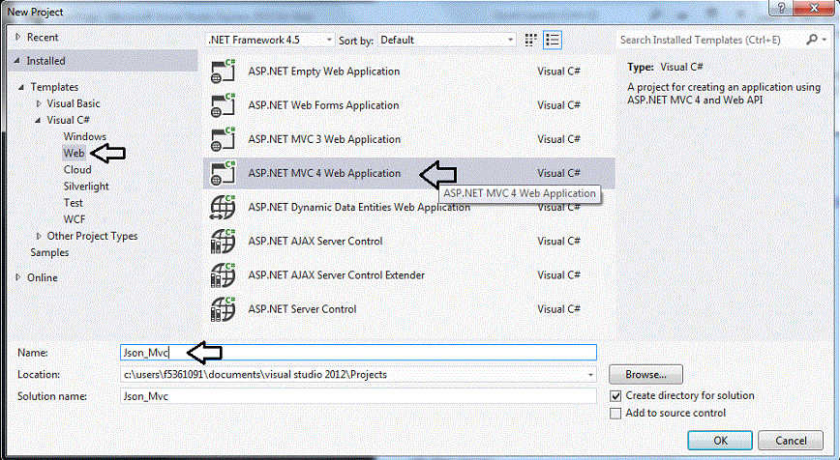840x460 pixels.
Task: Open the .NET Framework 4.5 dropdown
Action: tap(271, 41)
